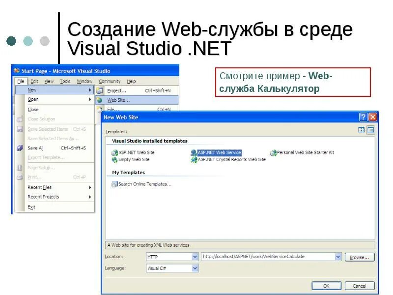Image resolution: width=393 pixels, height=295 pixels.
Task: Click the Project icon in submenu
Action: (100, 90)
